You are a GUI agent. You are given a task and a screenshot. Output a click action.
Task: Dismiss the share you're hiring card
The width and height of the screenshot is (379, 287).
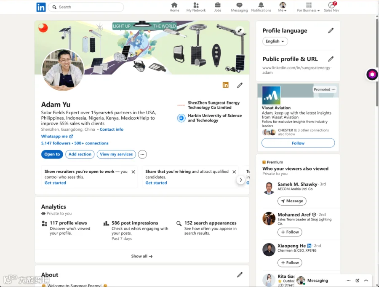pyautogui.click(x=234, y=172)
